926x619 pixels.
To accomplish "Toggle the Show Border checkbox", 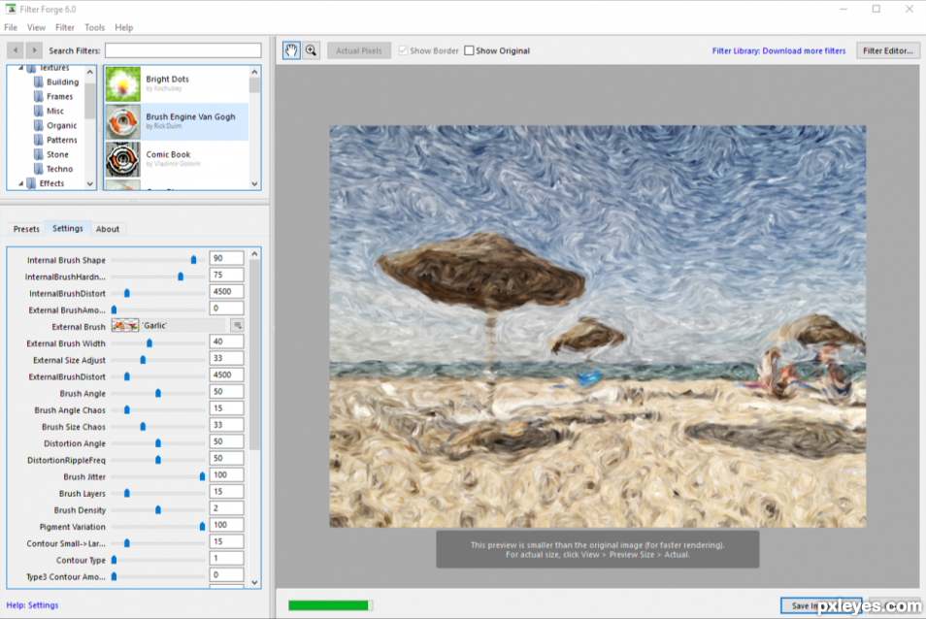I will tap(403, 50).
